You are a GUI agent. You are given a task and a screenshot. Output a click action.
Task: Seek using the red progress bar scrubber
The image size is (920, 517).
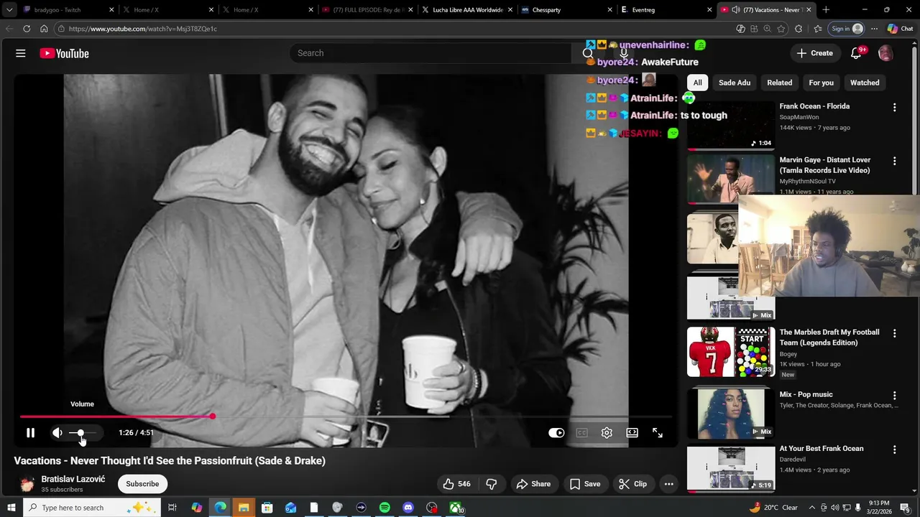(x=213, y=416)
